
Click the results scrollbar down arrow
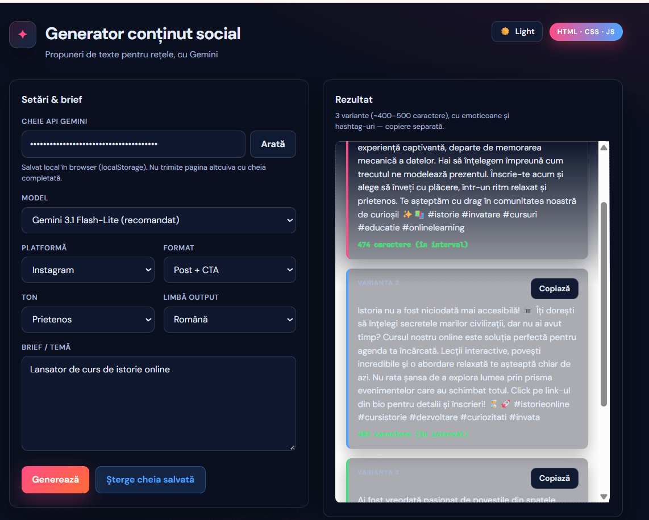point(604,496)
